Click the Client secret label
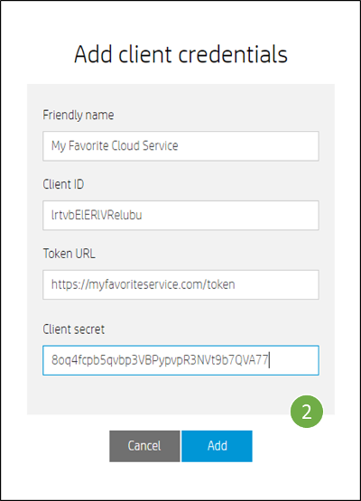The width and height of the screenshot is (361, 501). tap(73, 329)
